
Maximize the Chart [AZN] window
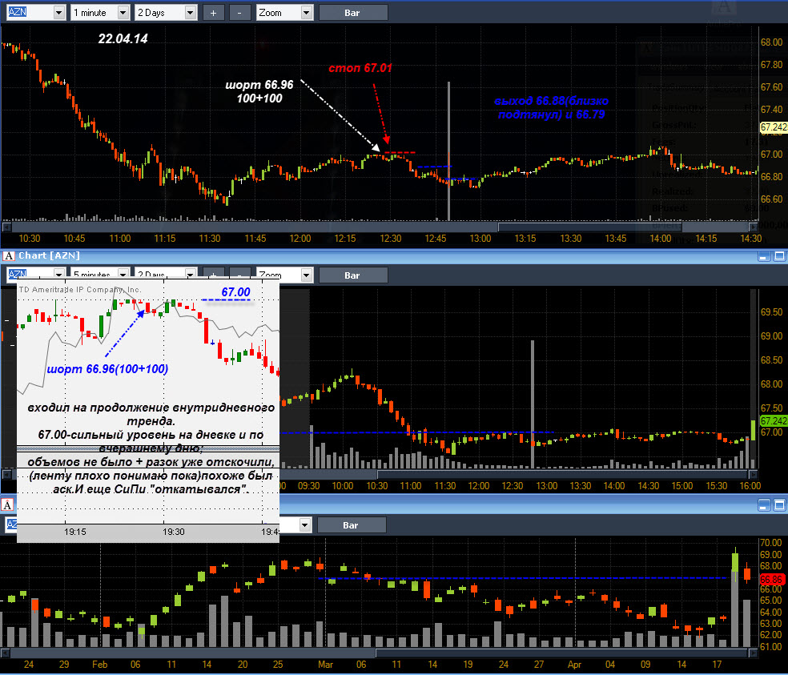(x=779, y=256)
